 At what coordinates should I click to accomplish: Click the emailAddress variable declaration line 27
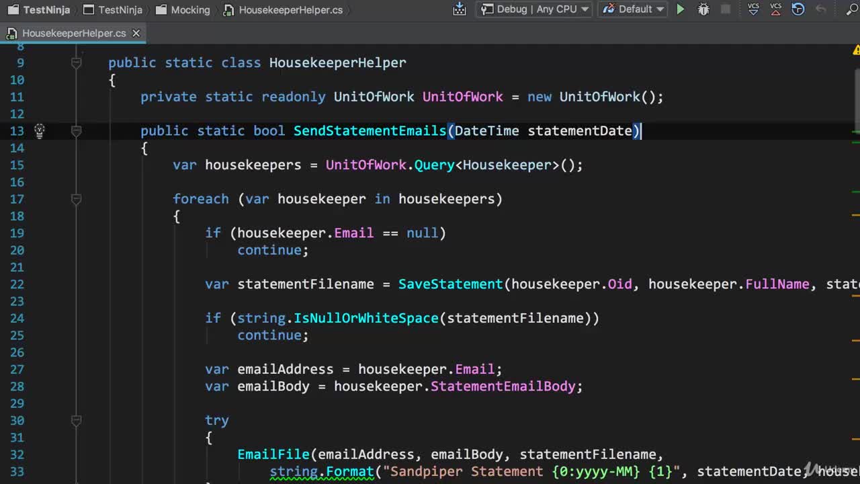[x=286, y=369]
